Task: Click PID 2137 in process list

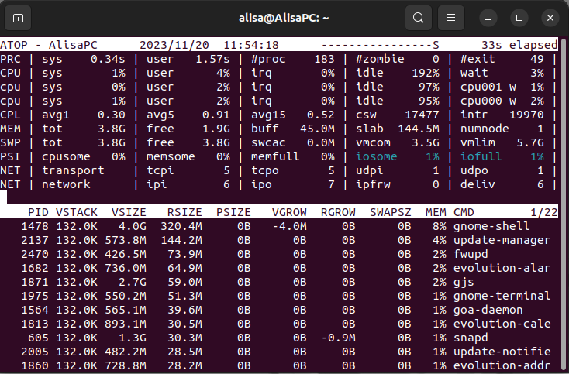Action: pos(35,240)
